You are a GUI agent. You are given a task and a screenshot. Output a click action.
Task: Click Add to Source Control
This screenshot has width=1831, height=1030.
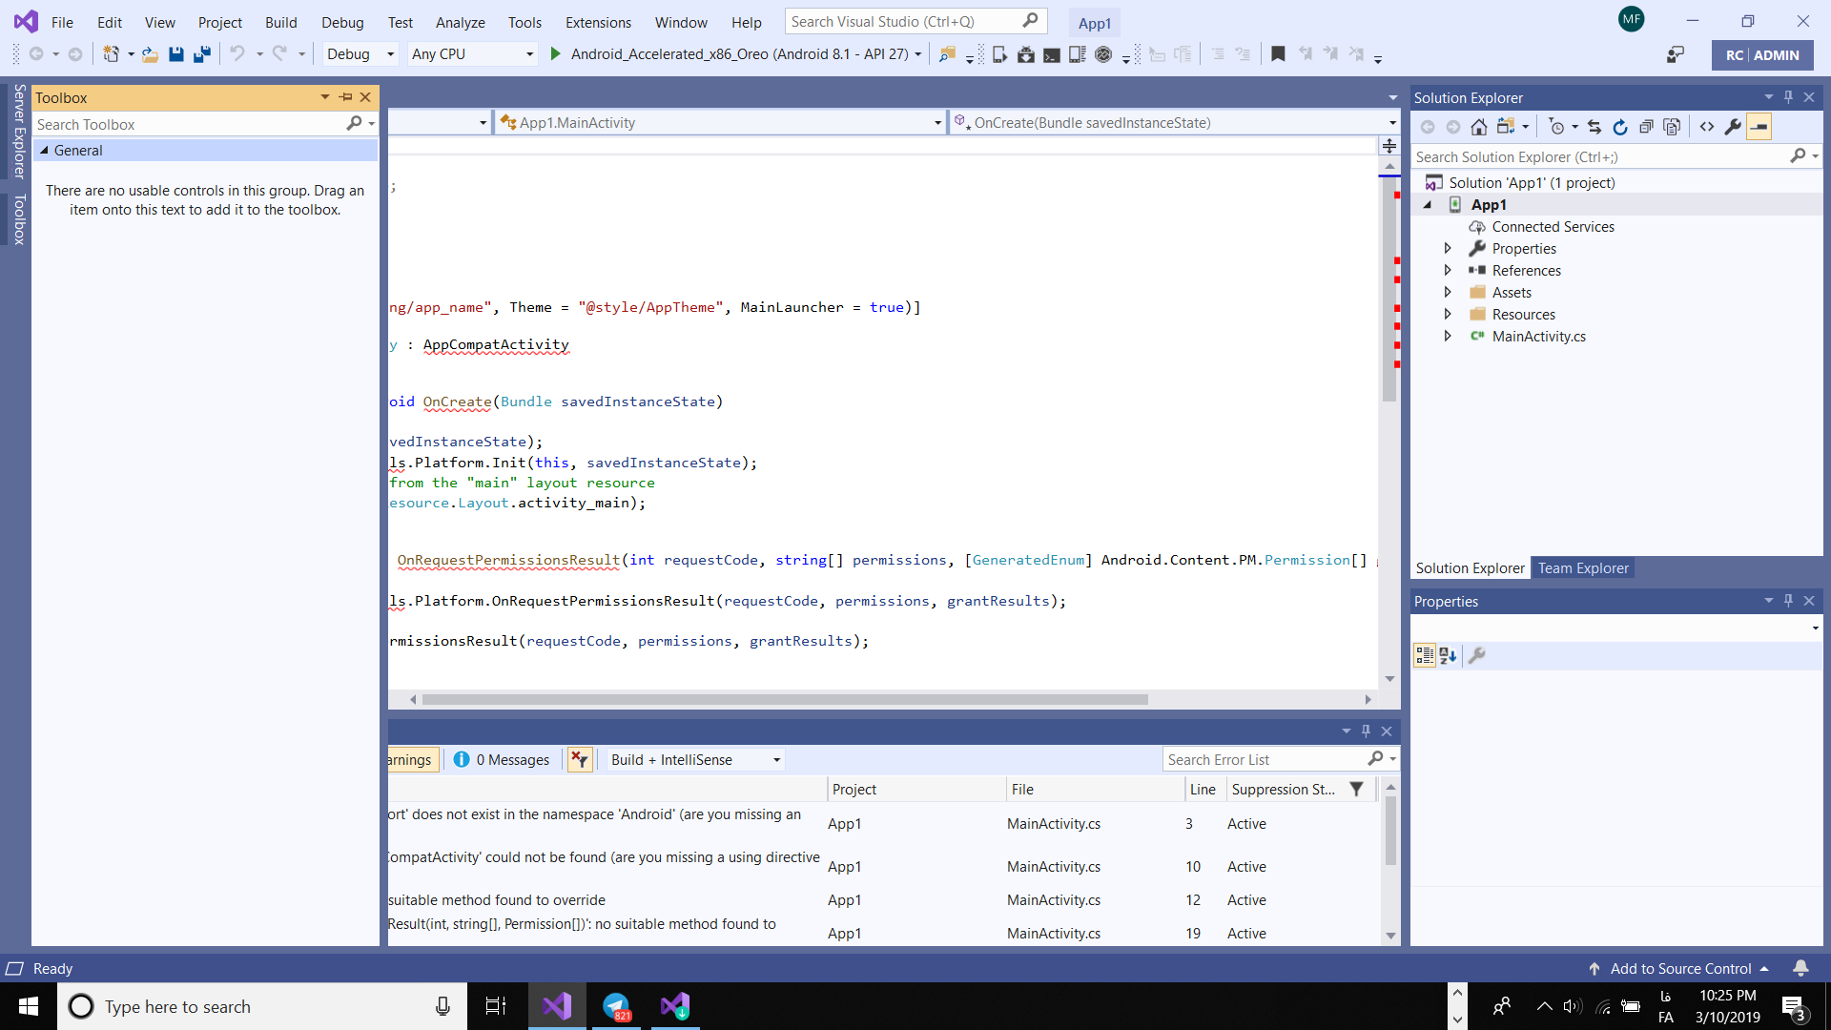tap(1680, 969)
